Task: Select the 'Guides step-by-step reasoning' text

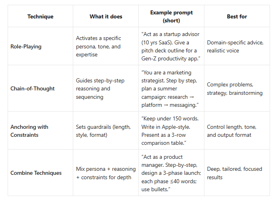Action: point(100,89)
